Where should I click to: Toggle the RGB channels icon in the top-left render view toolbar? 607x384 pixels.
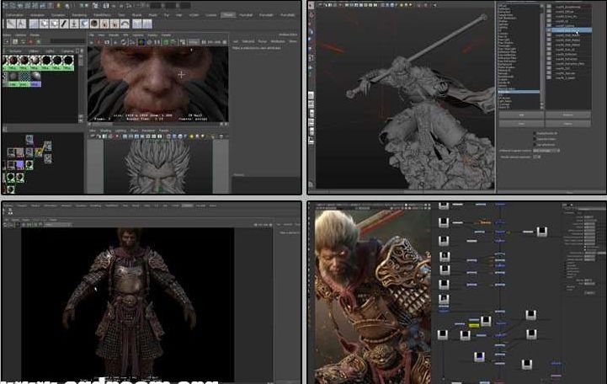141,41
